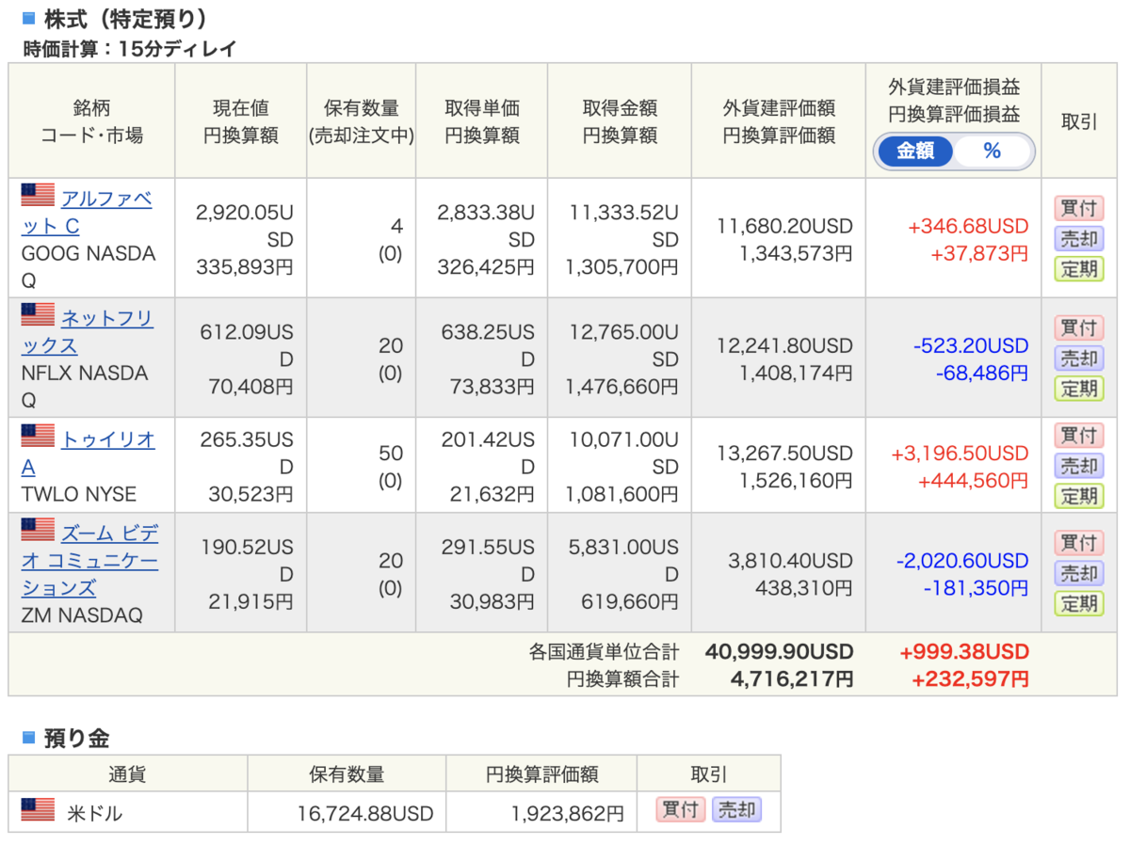Click the TWLO NYSE ticker text

(x=78, y=494)
